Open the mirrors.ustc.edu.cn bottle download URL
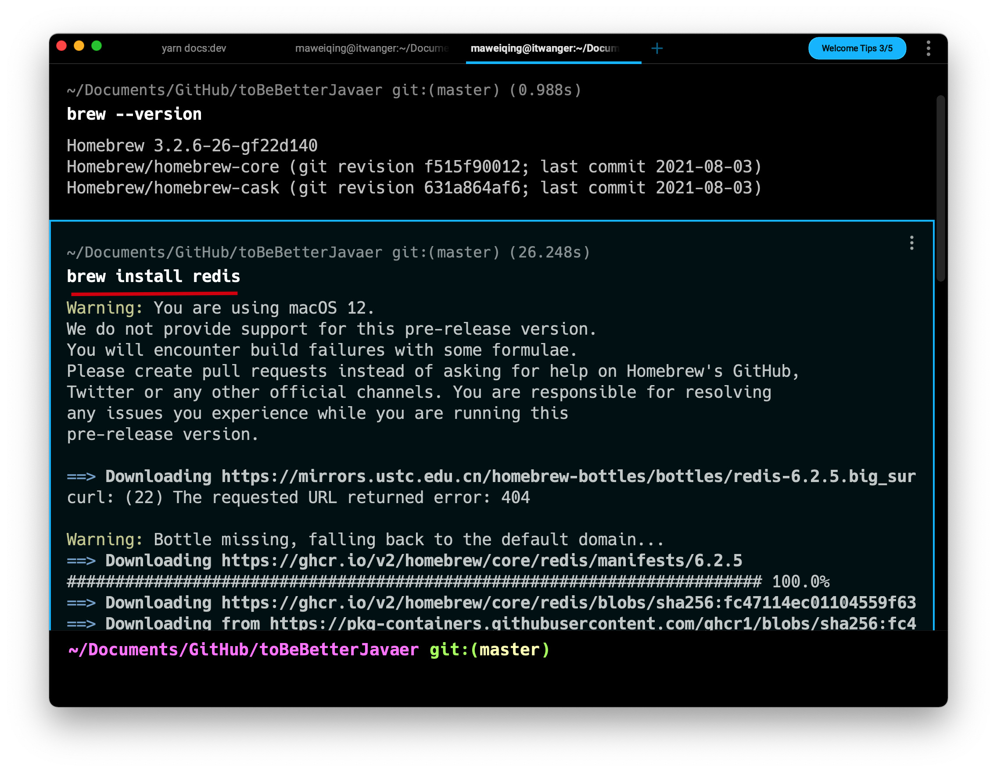Viewport: 997px width, 772px height. point(568,477)
